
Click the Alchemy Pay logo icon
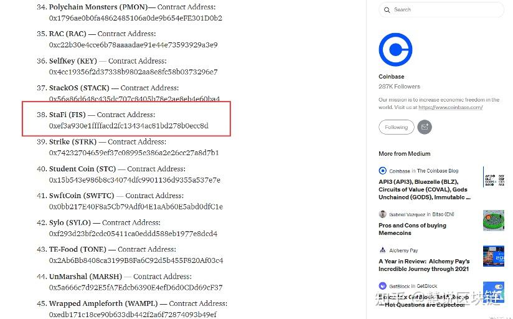(x=382, y=250)
